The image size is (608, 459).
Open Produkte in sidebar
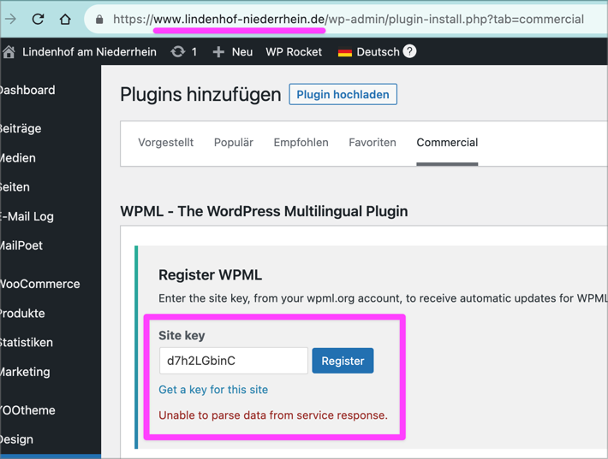(x=22, y=314)
